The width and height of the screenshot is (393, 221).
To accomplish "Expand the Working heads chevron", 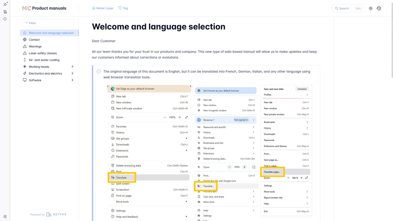I will [x=72, y=67].
